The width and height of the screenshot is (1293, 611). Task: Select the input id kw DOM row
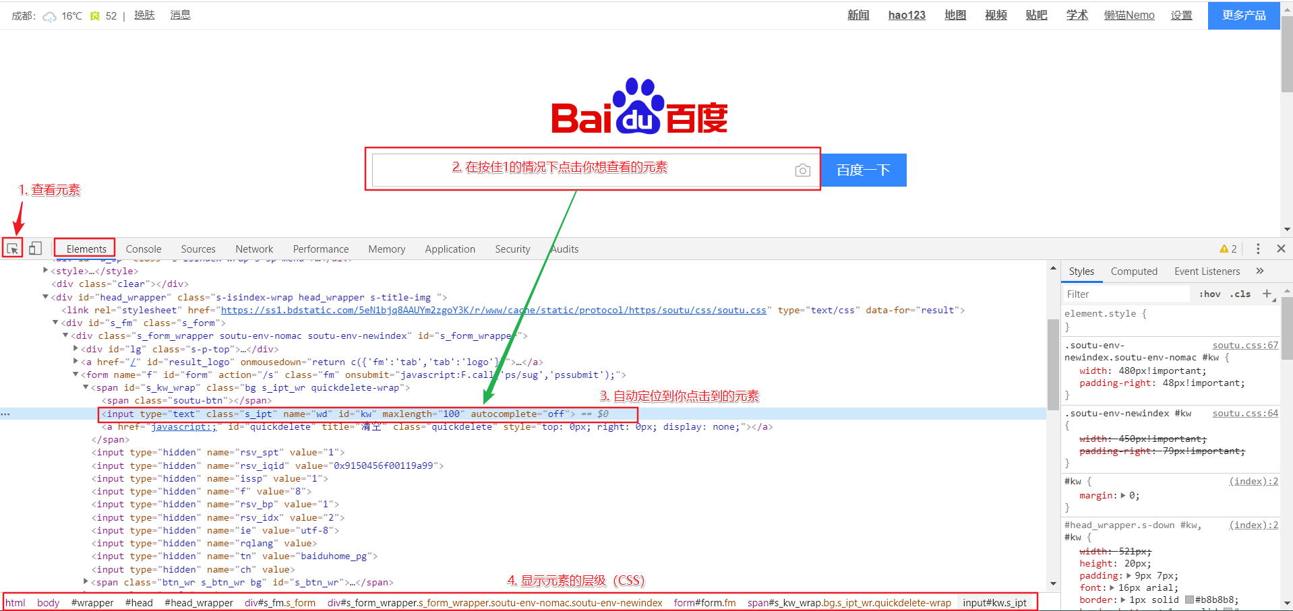(522, 414)
